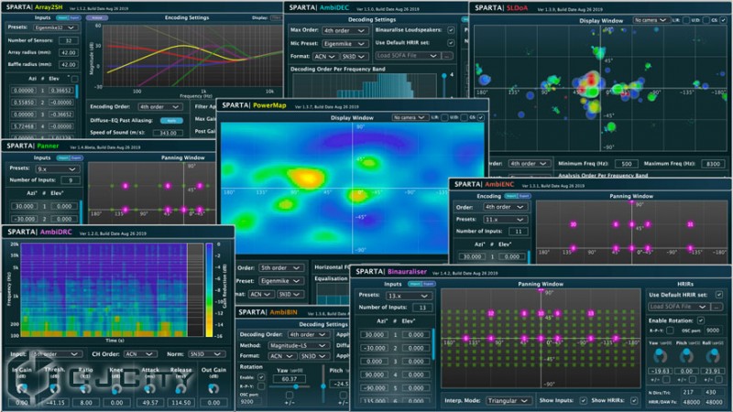Click Binauraliser OSC port field showing 9000
Screen dimensions: 733x412
713,331
